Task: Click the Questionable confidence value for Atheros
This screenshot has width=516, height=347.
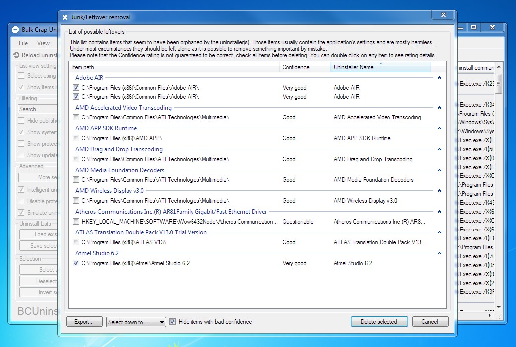Action: point(298,222)
